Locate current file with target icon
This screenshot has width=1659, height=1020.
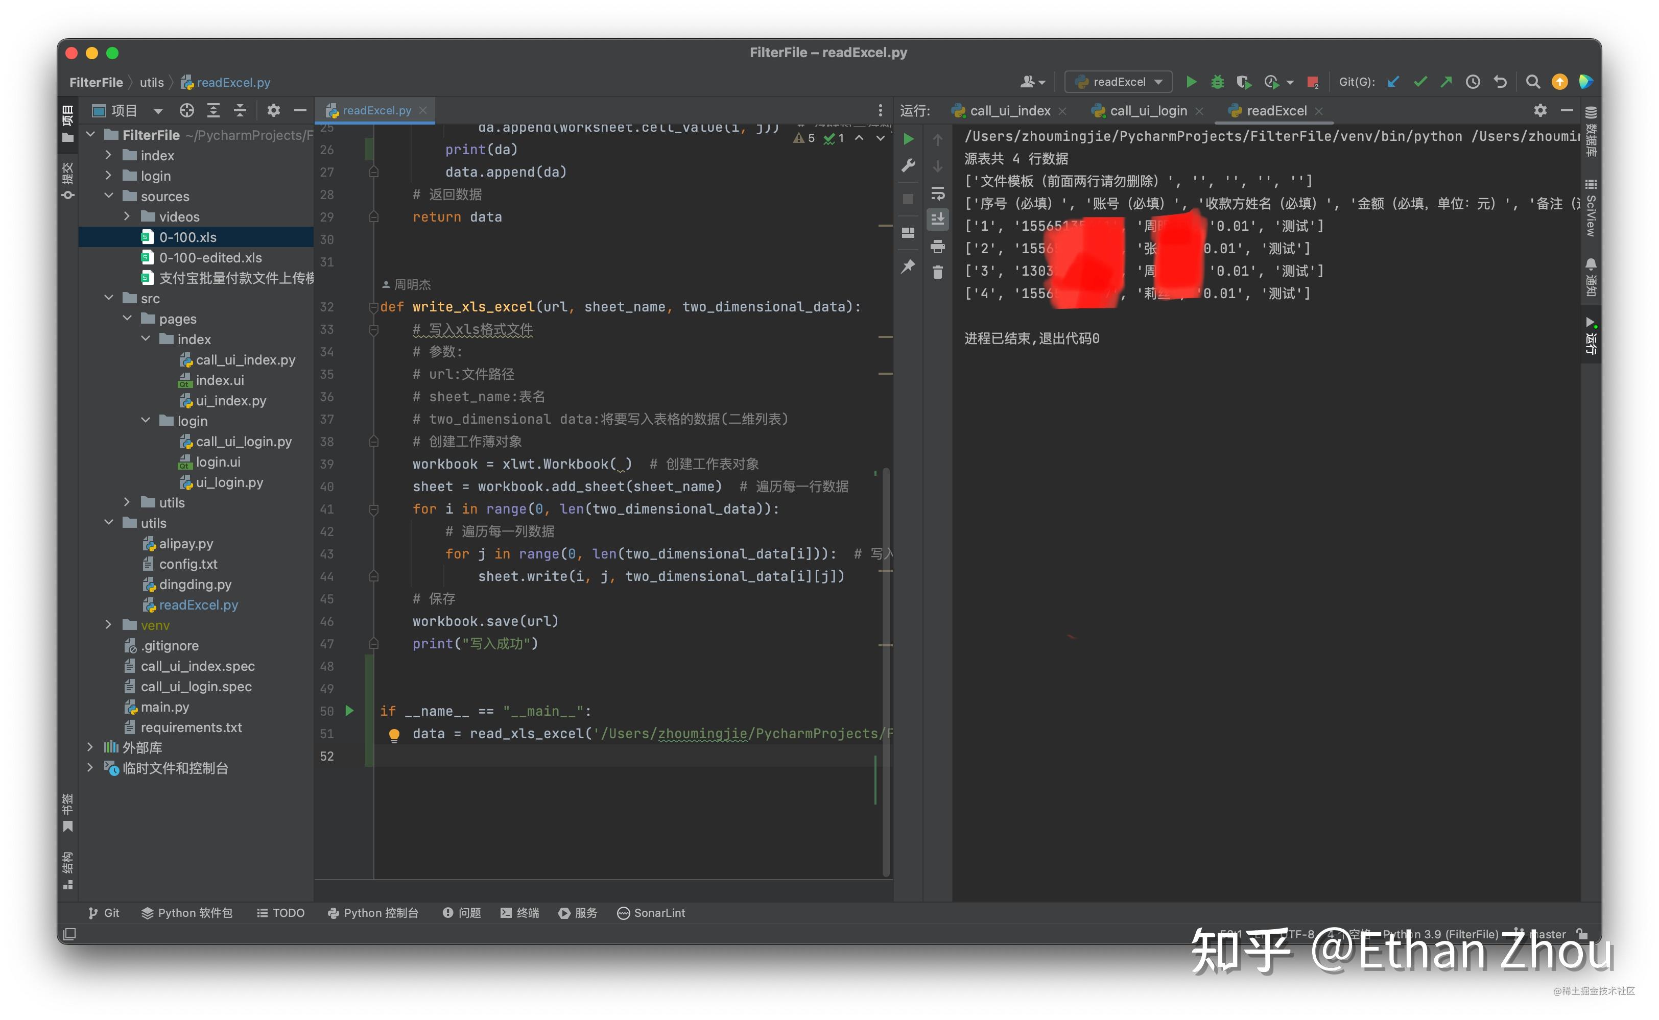pyautogui.click(x=186, y=110)
